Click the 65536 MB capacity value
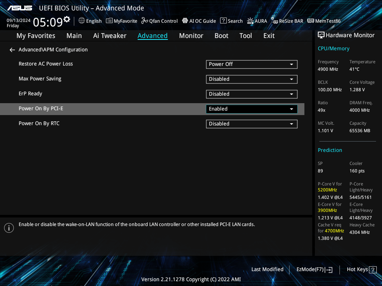The width and height of the screenshot is (382, 286). [360, 131]
